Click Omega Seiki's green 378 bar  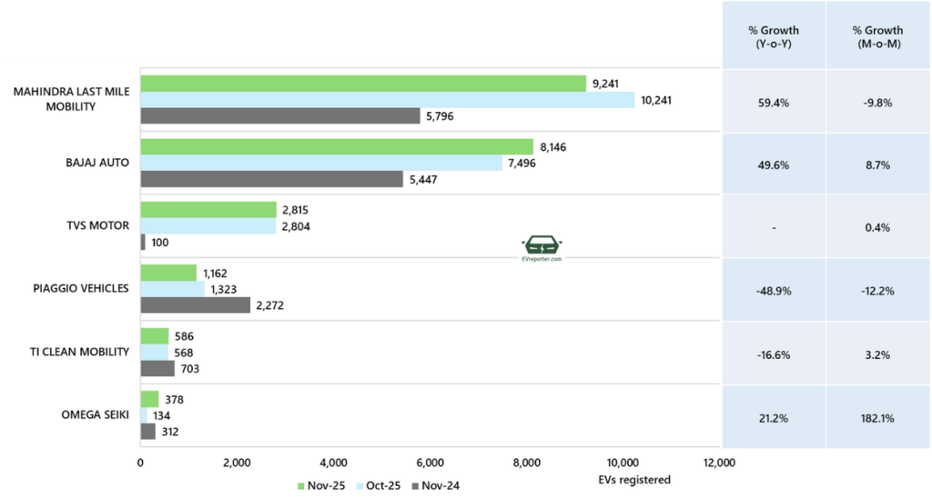[149, 399]
